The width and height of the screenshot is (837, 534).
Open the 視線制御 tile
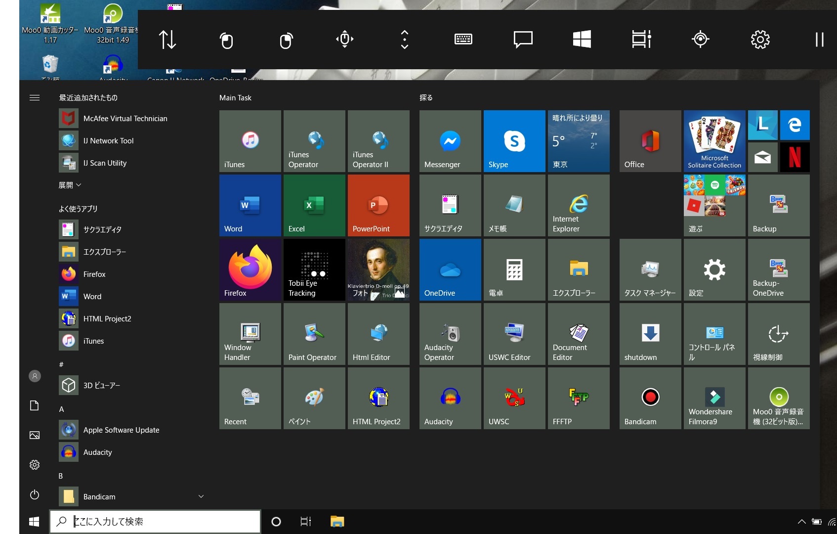click(x=779, y=334)
